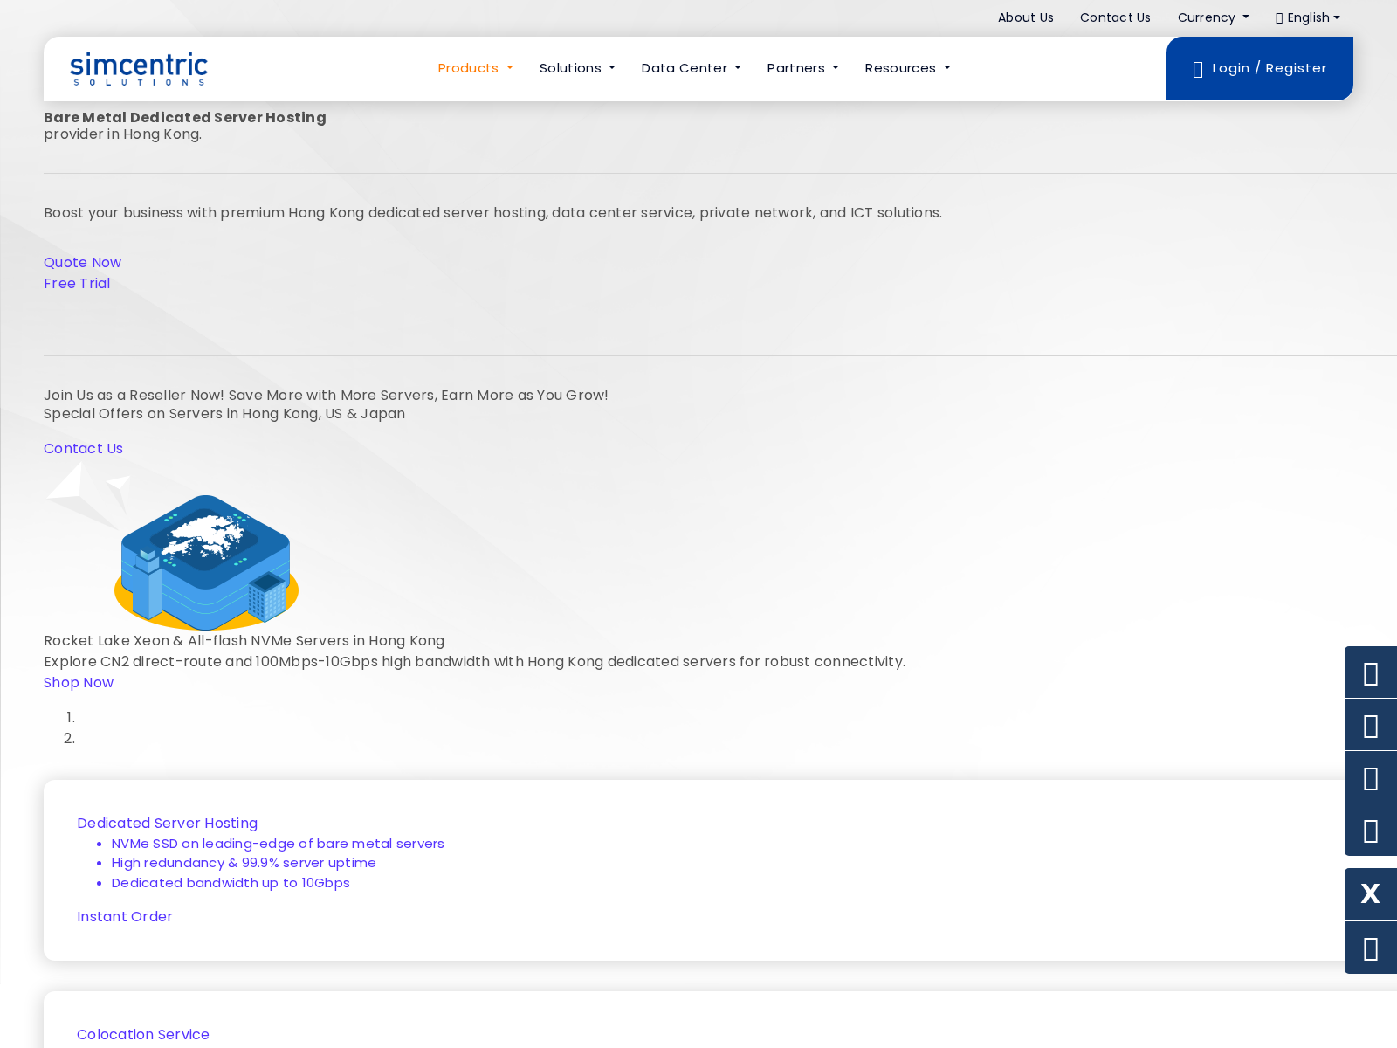Open the Resources navigation menu
Screen dimensions: 1397x1048
tap(907, 68)
